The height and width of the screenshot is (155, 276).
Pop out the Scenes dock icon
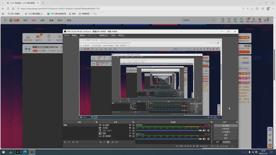pyautogui.click(x=97, y=122)
